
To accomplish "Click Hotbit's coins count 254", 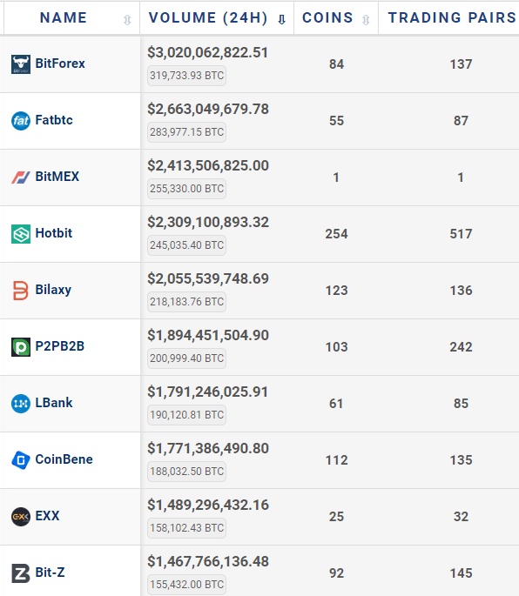I will coord(336,234).
